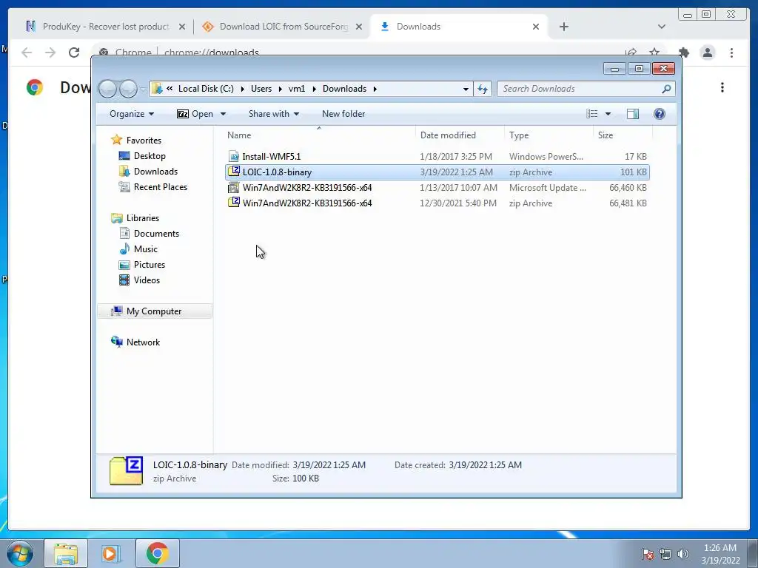Open a new Chrome tab

(563, 27)
